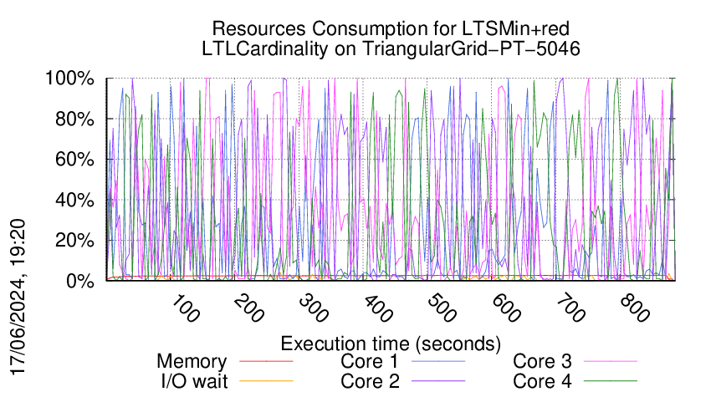711x397 pixels.
Task: Click the 400 x-axis tick label
Action: coord(378,308)
